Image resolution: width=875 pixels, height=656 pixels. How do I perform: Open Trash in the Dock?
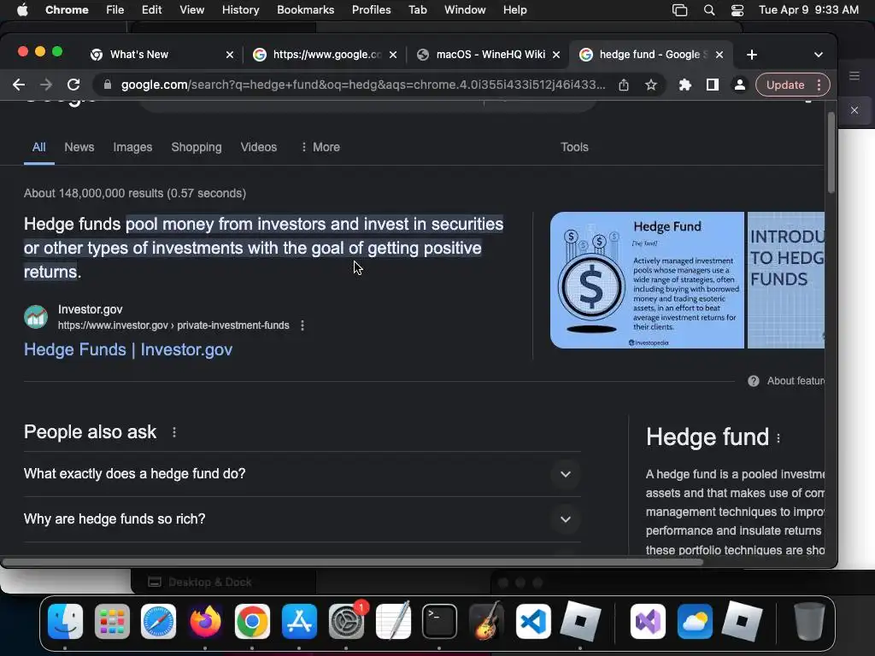809,621
